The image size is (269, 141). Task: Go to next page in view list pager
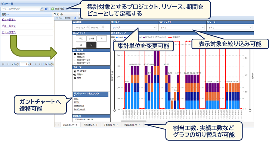coord(35,64)
